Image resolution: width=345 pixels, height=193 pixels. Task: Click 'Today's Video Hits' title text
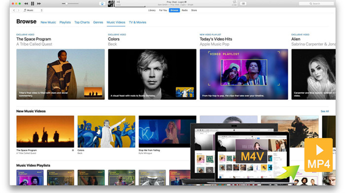click(216, 39)
